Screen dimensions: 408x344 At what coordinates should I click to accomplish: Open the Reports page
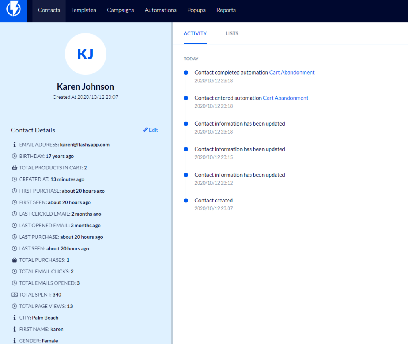pos(226,10)
